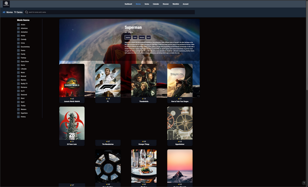Tick the Lifestyle genre checkbox
Image resolution: width=308 pixels, height=187 pixels.
pyautogui.click(x=18, y=69)
